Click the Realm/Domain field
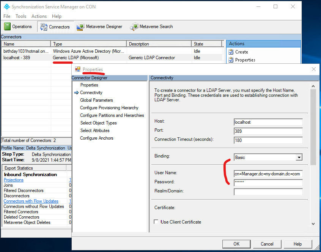Screen dimensions: 321x252 268,192
